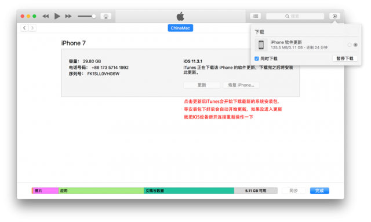Click the iPhone 7 device title
The width and height of the screenshot is (371, 222).
pyautogui.click(x=74, y=43)
